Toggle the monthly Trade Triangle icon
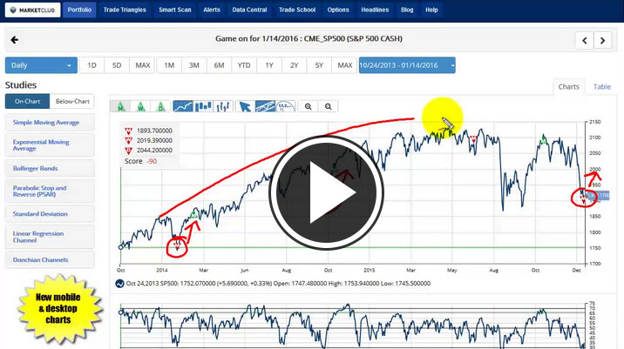 [x=119, y=106]
